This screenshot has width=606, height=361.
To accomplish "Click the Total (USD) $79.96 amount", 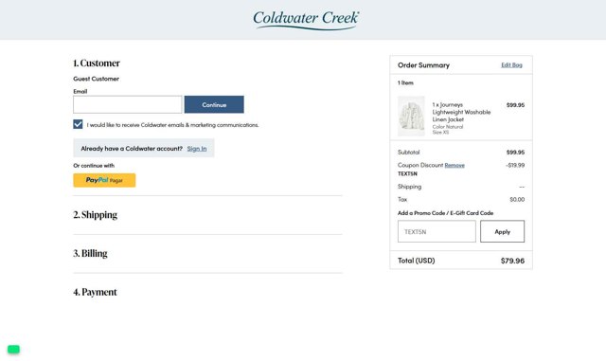I will click(512, 261).
